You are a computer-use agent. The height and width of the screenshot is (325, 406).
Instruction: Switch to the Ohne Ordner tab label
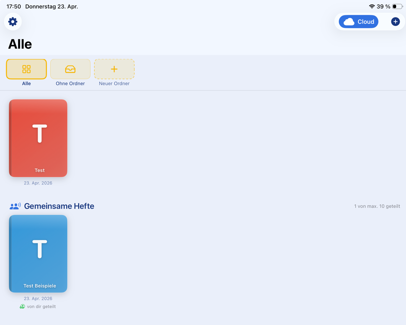pos(70,84)
